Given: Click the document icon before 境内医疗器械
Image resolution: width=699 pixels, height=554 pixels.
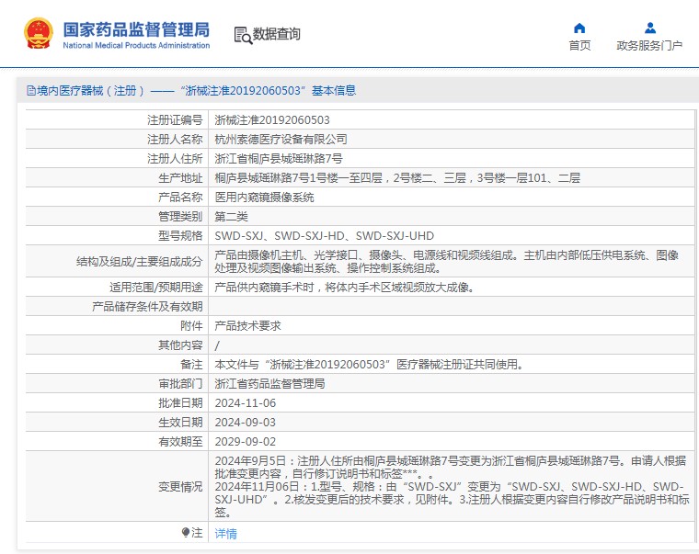Looking at the screenshot, I should 30,91.
